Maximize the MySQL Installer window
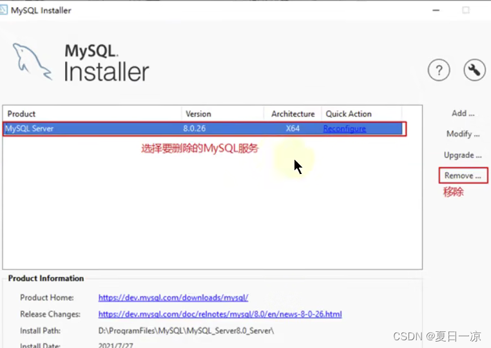Viewport: 491px width, 348px height. point(466,10)
